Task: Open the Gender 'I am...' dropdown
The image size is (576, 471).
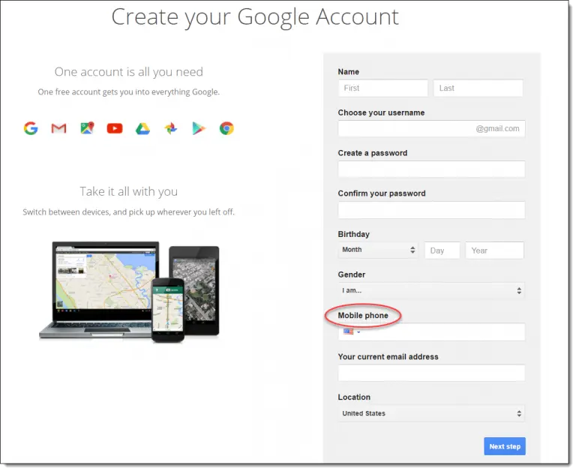Action: pyautogui.click(x=431, y=290)
